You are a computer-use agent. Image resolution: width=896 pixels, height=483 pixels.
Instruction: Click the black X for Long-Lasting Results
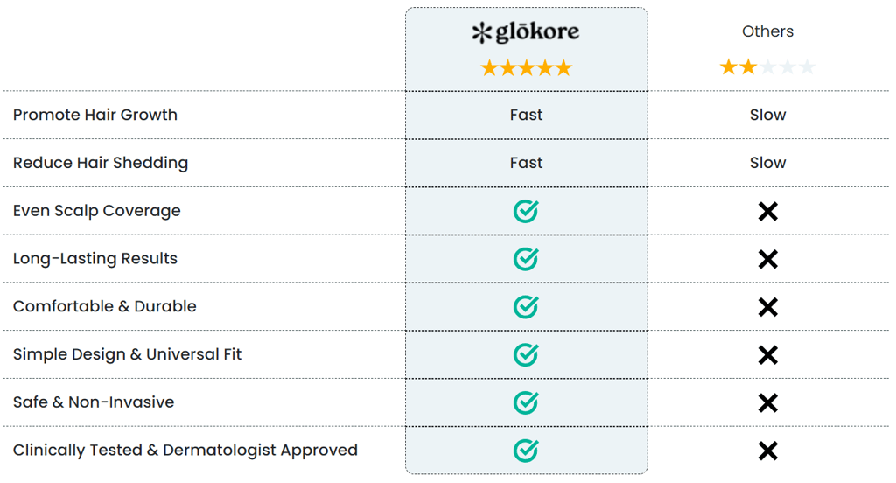click(767, 260)
